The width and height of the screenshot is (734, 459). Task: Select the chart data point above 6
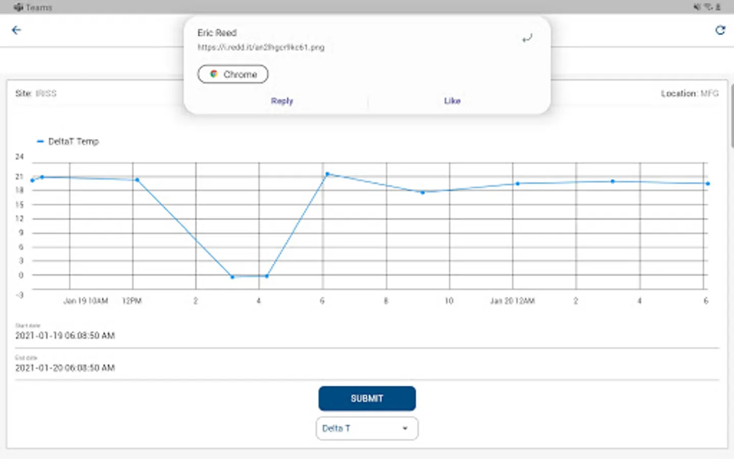pyautogui.click(x=327, y=174)
